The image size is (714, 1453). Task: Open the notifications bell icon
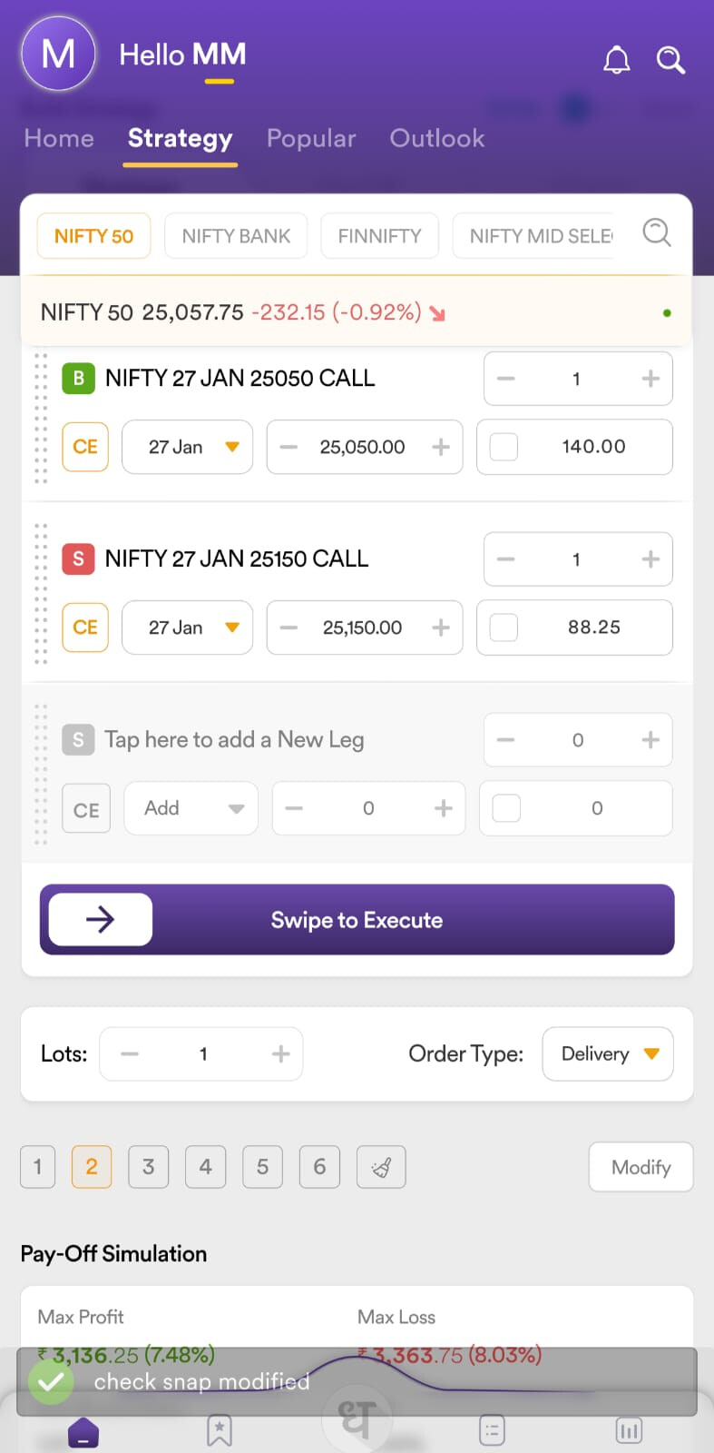[x=617, y=60]
